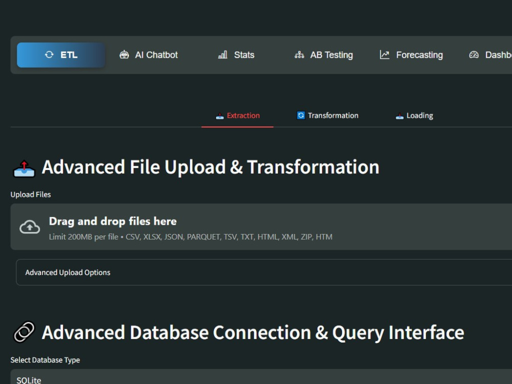The width and height of the screenshot is (512, 384).
Task: Open the Select Database Type dropdown showing SQLite
Action: (261, 377)
